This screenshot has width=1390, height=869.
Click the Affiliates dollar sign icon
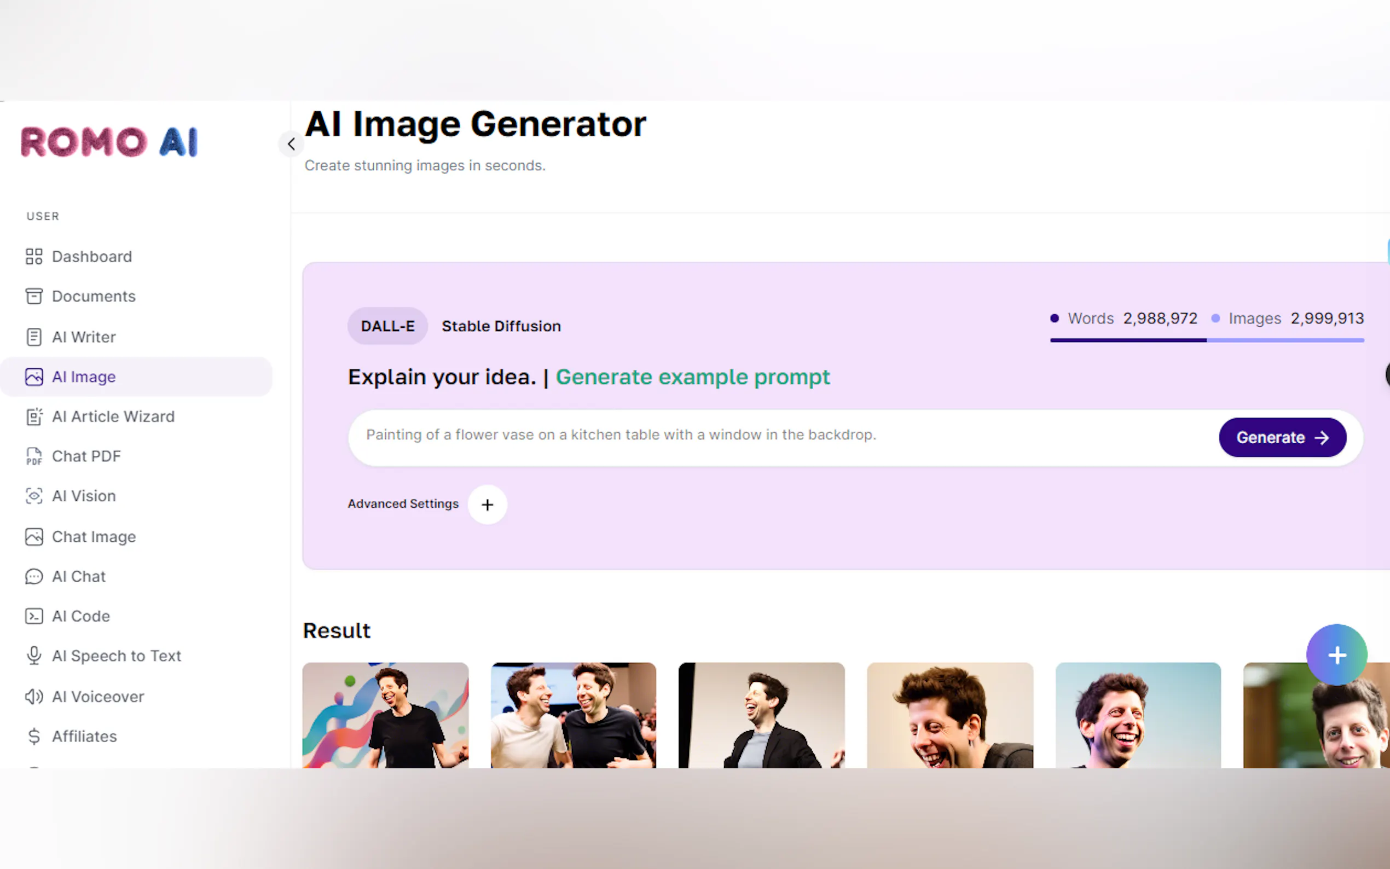click(34, 736)
